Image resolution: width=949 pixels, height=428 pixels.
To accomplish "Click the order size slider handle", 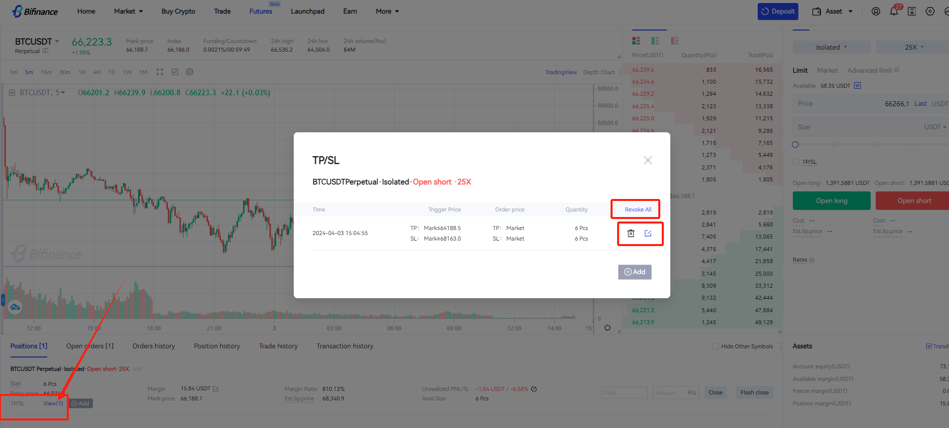I will coord(795,145).
